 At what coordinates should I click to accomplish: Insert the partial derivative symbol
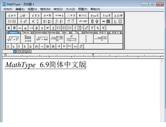click(x=36, y=28)
